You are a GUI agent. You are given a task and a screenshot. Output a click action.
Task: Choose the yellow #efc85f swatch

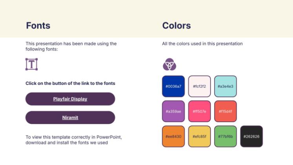[x=199, y=136]
